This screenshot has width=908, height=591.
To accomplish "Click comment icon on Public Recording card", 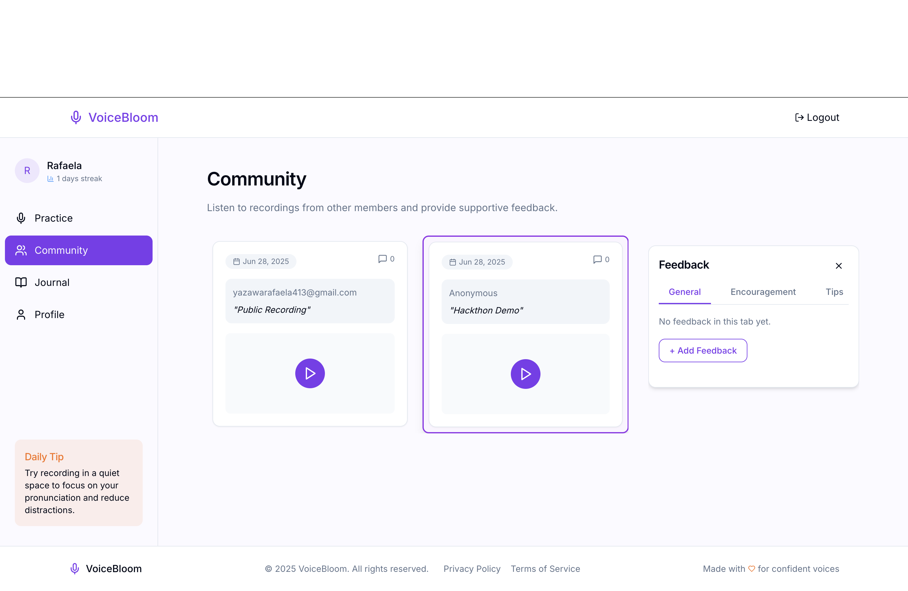I will point(382,259).
